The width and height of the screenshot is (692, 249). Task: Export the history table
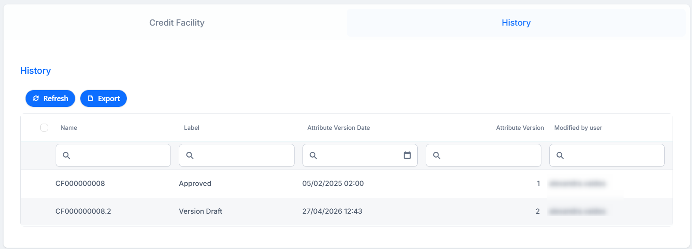[103, 98]
